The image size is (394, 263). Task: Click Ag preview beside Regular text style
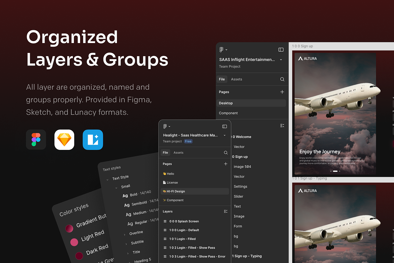pos(130,224)
